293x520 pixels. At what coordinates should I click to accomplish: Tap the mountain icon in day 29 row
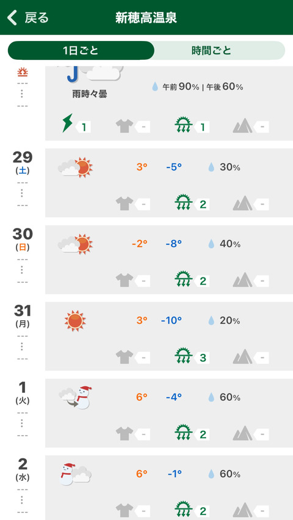pos(242,203)
